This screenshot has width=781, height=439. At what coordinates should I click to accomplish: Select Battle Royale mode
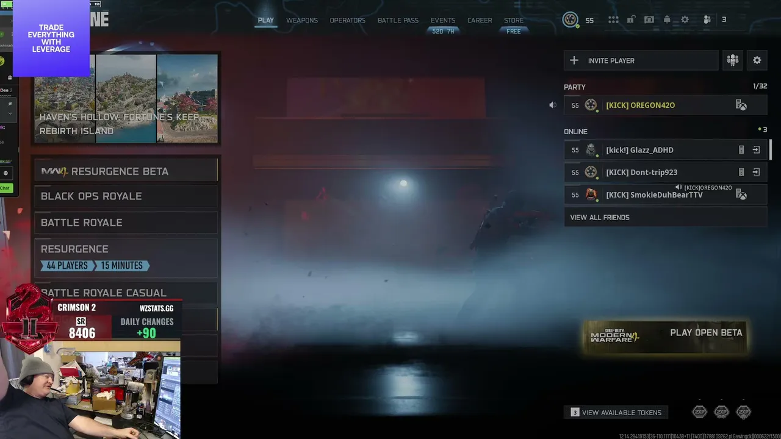point(126,223)
